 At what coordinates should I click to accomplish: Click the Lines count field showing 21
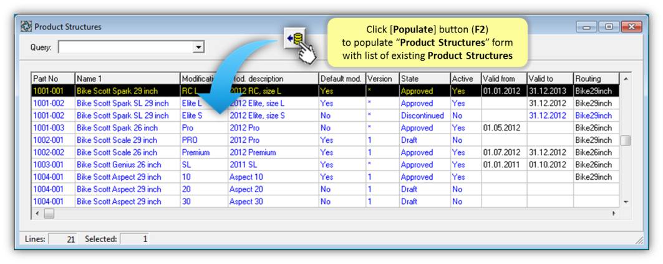63,239
